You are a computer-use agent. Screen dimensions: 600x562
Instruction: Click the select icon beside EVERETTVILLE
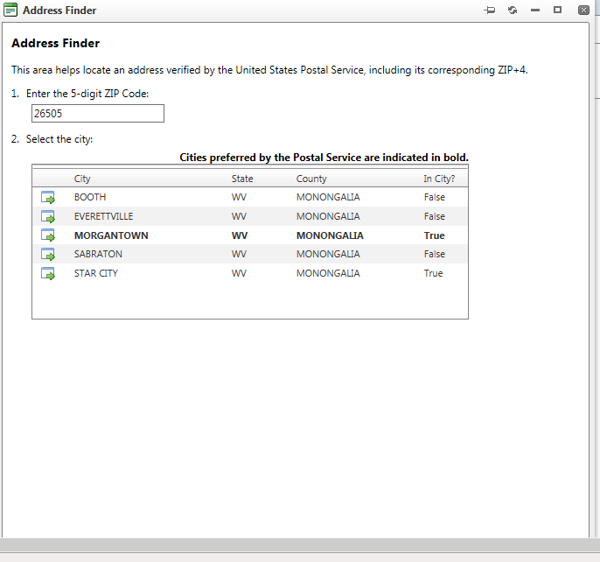(x=48, y=217)
